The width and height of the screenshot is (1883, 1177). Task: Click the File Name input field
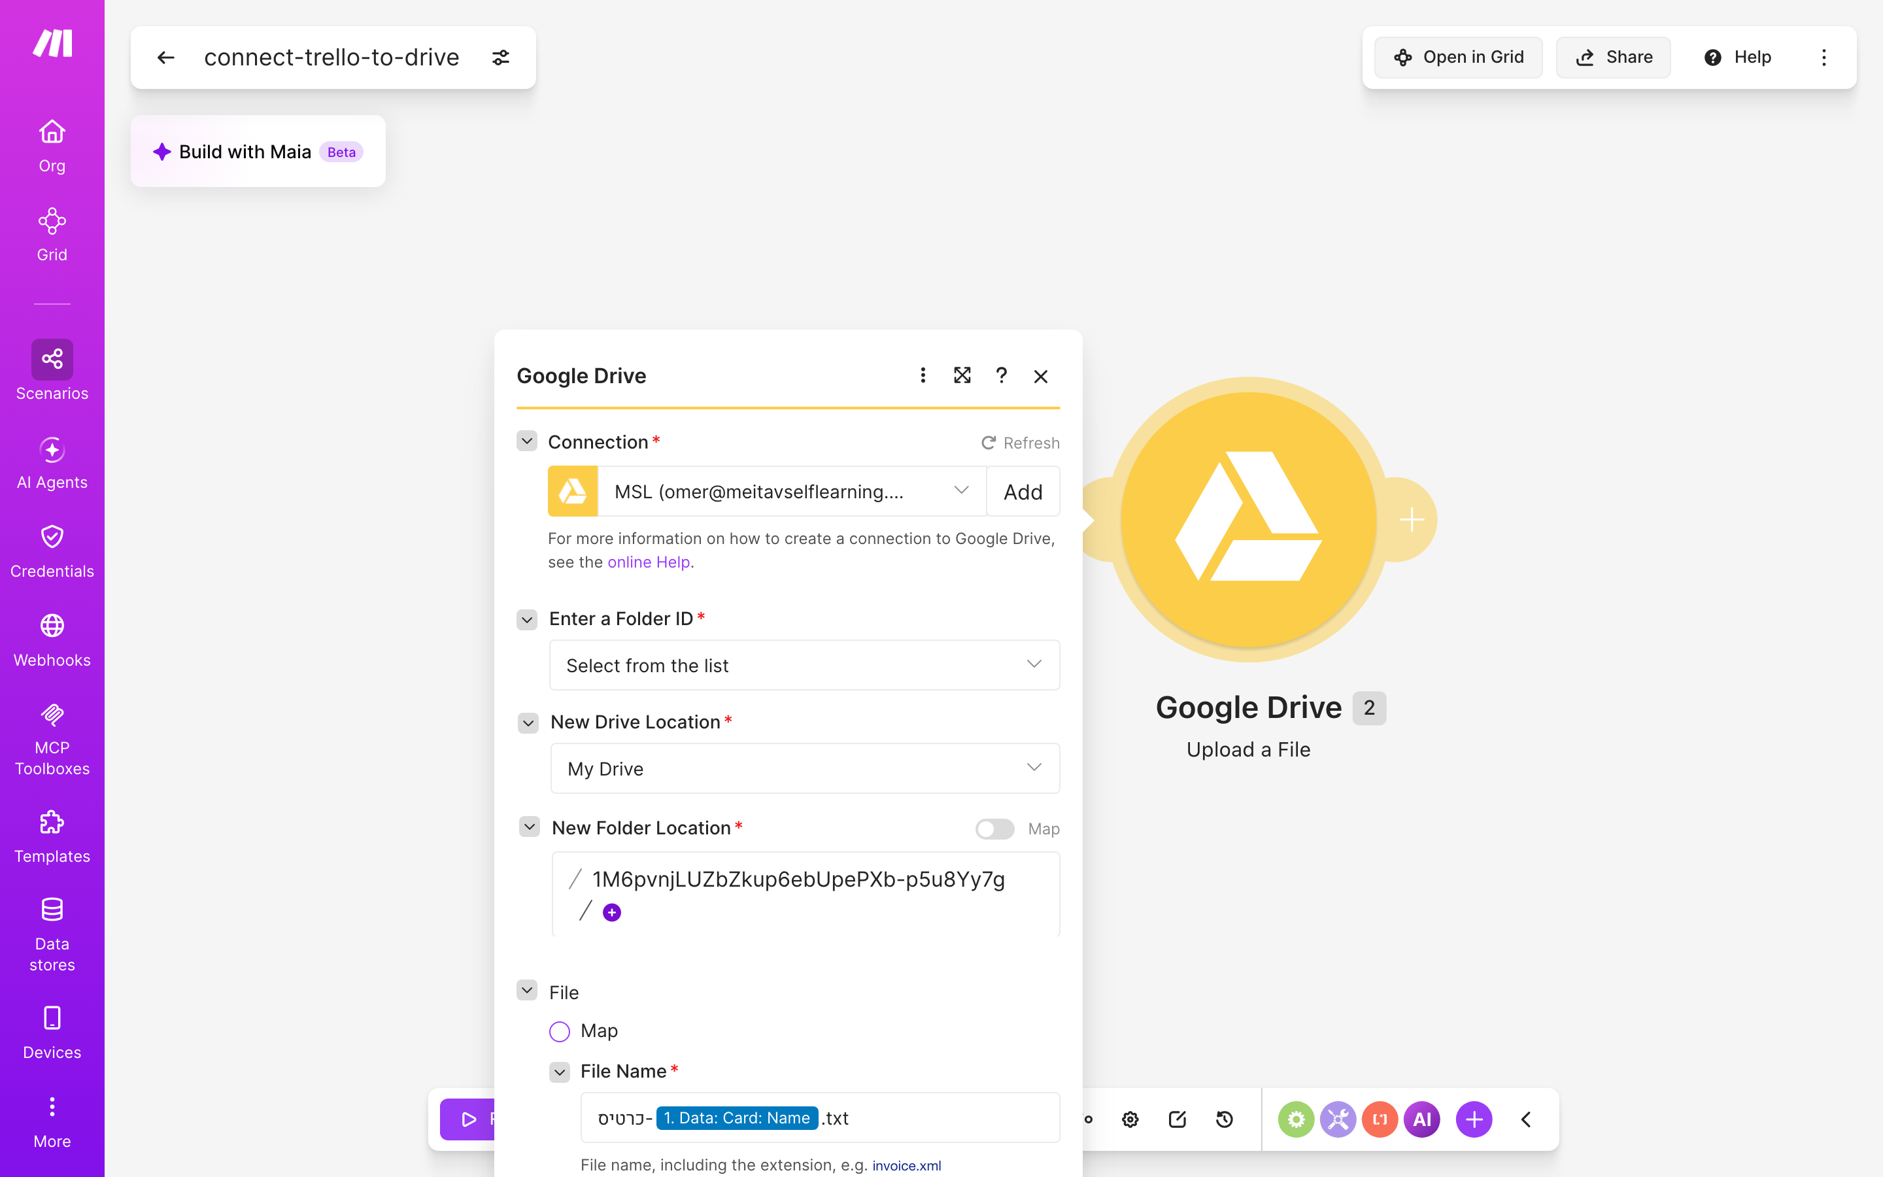pos(820,1118)
